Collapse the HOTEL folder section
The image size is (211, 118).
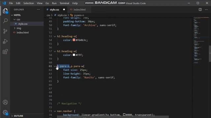[x=12, y=15]
